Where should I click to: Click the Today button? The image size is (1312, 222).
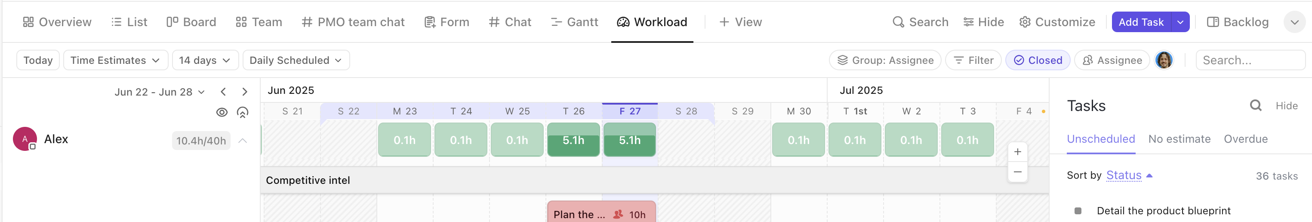(x=38, y=60)
